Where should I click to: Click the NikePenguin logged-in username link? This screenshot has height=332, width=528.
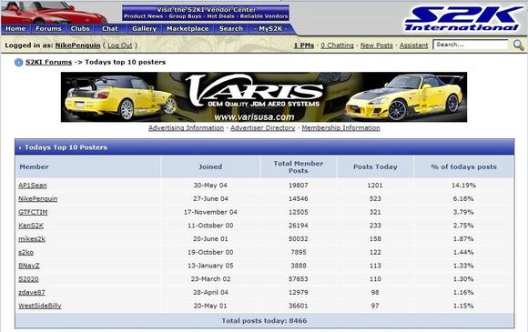[77, 45]
